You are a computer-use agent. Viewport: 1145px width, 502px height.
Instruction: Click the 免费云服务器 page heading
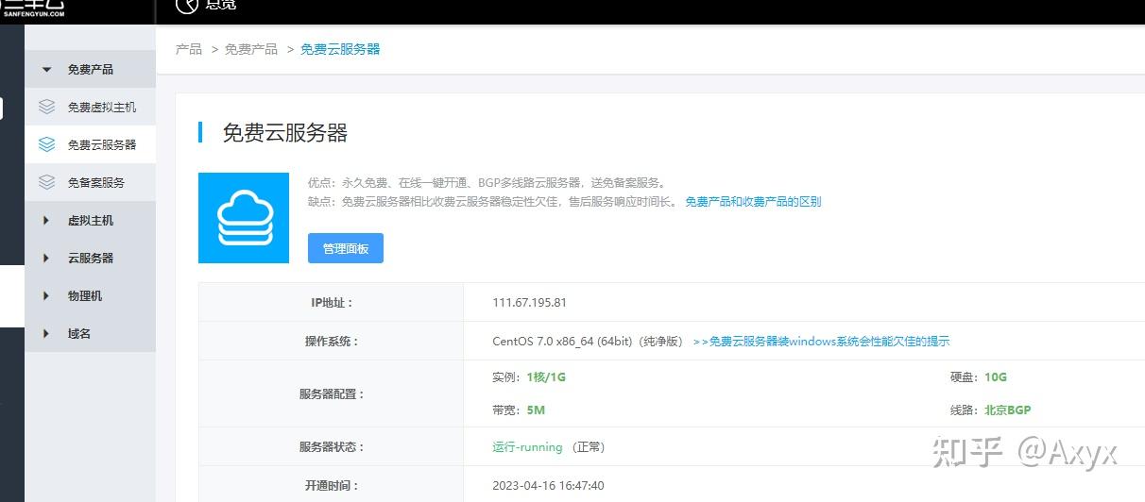click(x=285, y=133)
